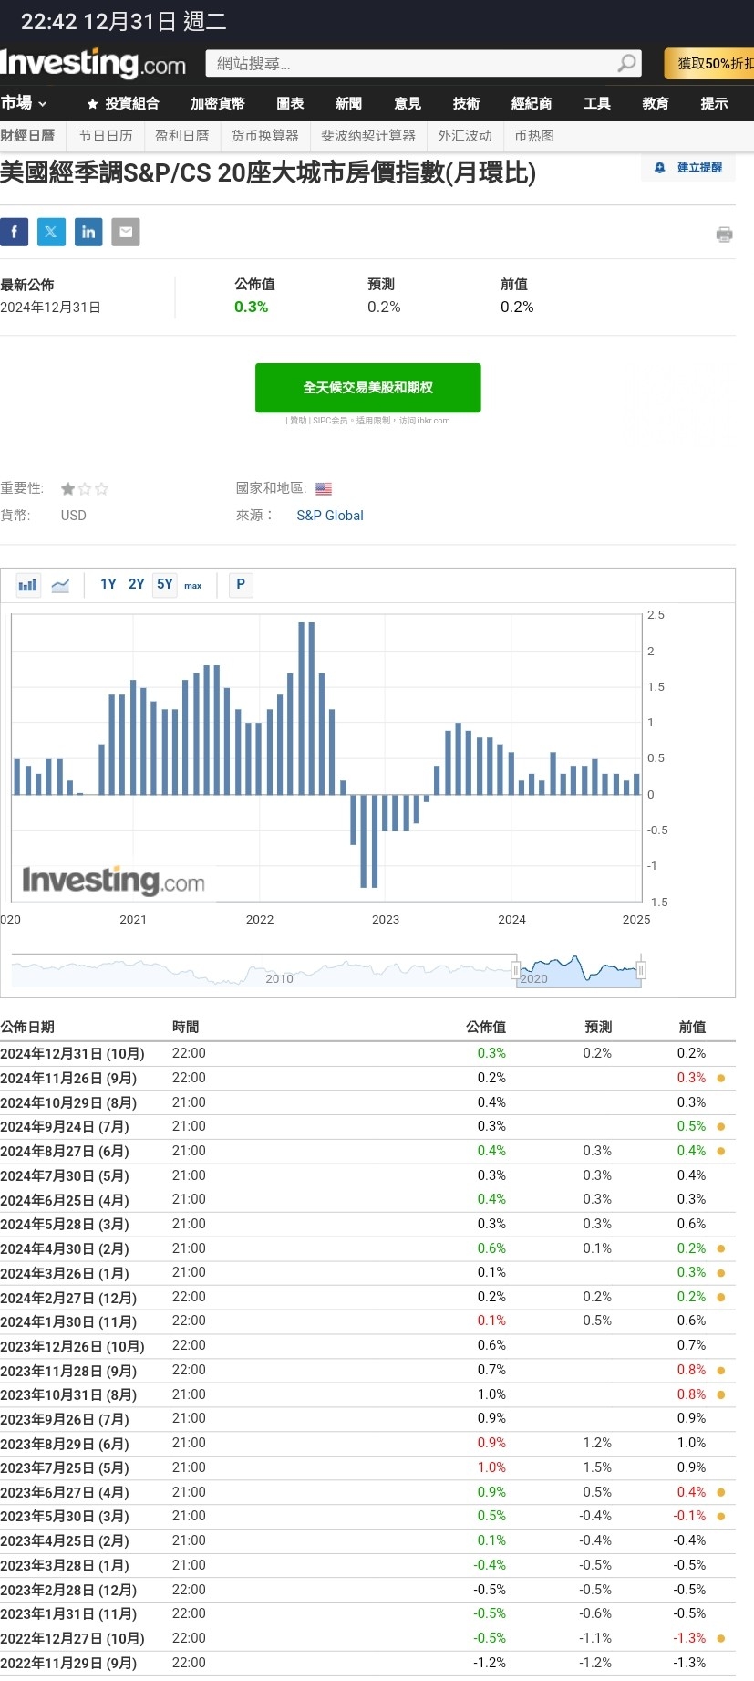Viewport: 754px width, 1681px height.
Task: Select the 币热图 tab
Action: coord(534,136)
